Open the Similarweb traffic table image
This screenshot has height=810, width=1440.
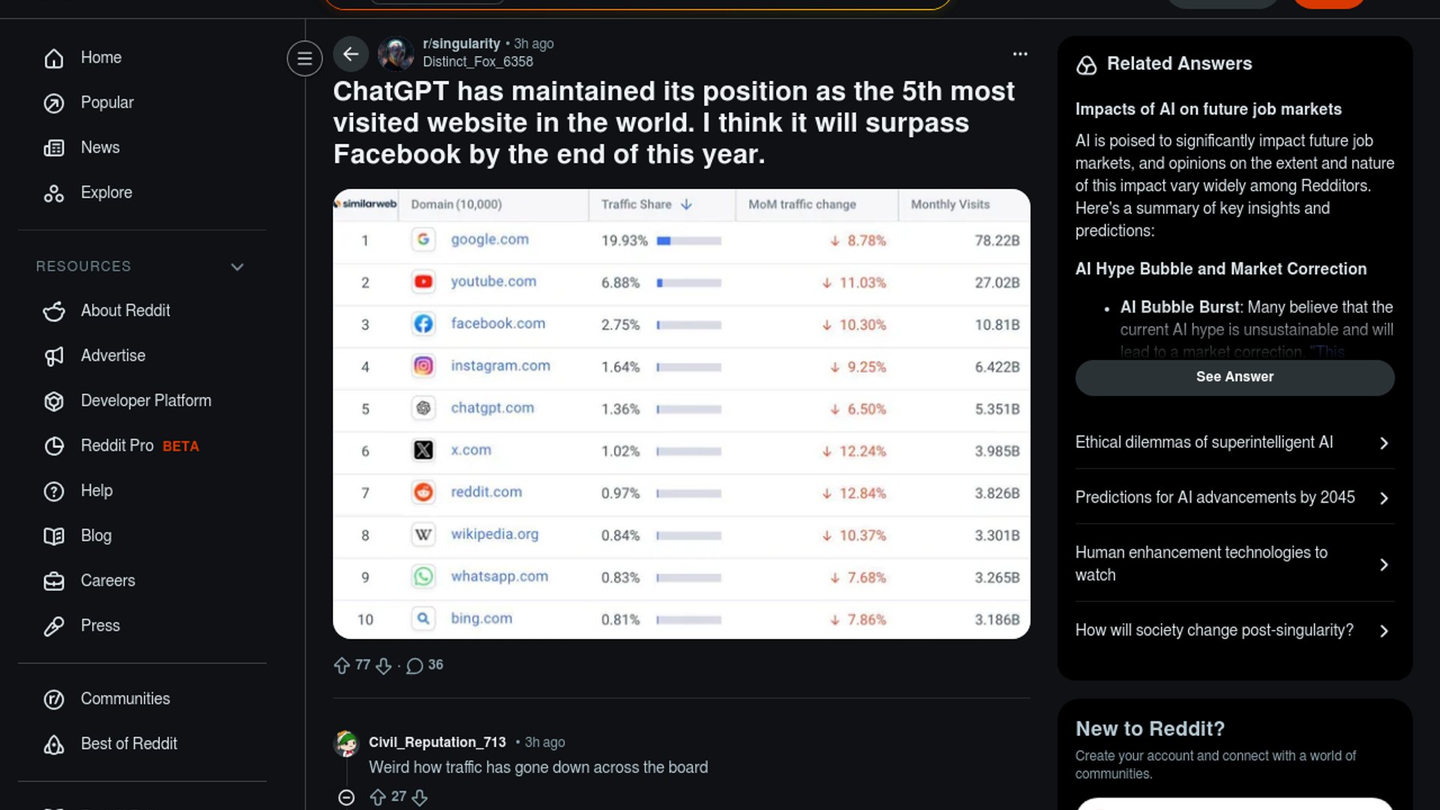click(x=681, y=414)
